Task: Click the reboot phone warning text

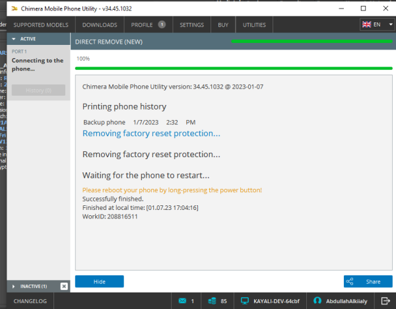Action: [172, 190]
